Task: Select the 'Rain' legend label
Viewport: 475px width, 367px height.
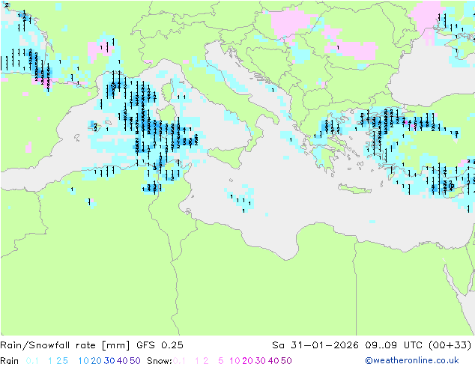Action: pyautogui.click(x=10, y=361)
